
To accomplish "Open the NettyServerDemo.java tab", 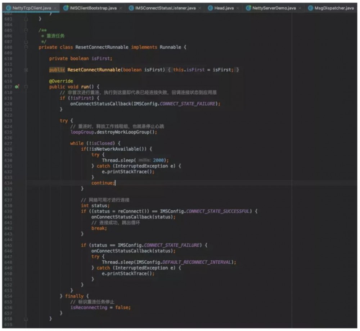I will [274, 8].
